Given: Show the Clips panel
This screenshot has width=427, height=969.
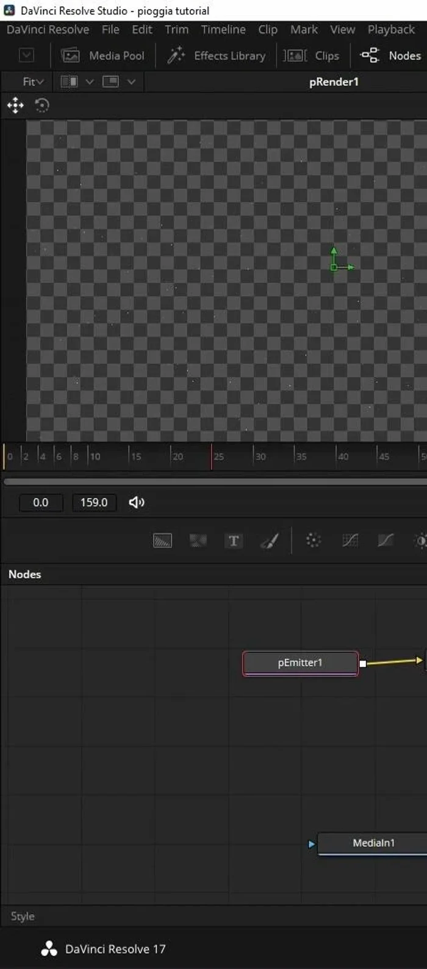Looking at the screenshot, I should coord(312,55).
